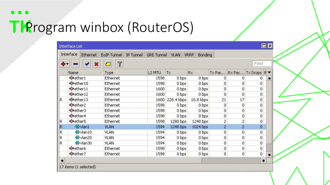Open comment with the yellow note button

pos(108,64)
